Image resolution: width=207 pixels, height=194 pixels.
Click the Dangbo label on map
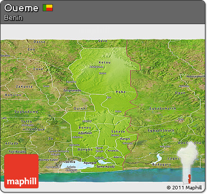(85, 149)
